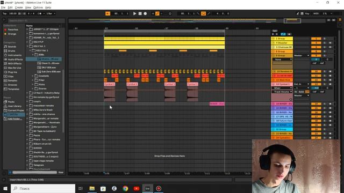This screenshot has width=344, height=193.
Task: Expand the Crowbells folder
Action: pos(33,76)
